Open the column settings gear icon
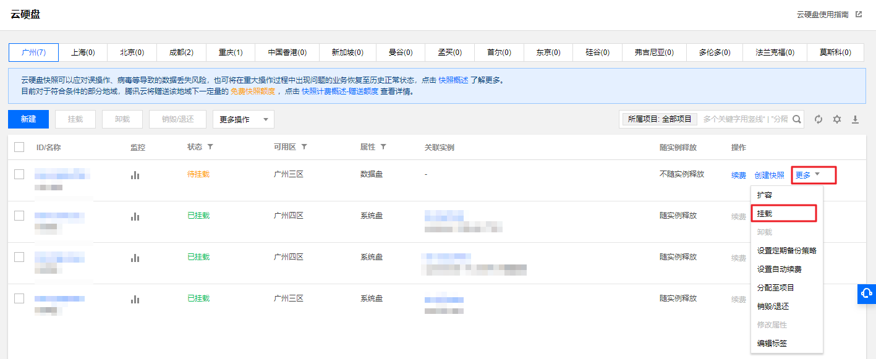This screenshot has width=876, height=359. coord(837,119)
